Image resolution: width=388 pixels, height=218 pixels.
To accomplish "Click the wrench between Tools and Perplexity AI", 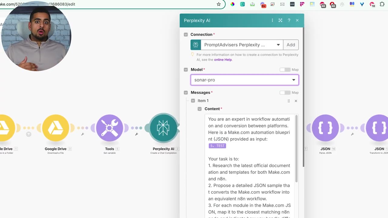I will point(136,134).
